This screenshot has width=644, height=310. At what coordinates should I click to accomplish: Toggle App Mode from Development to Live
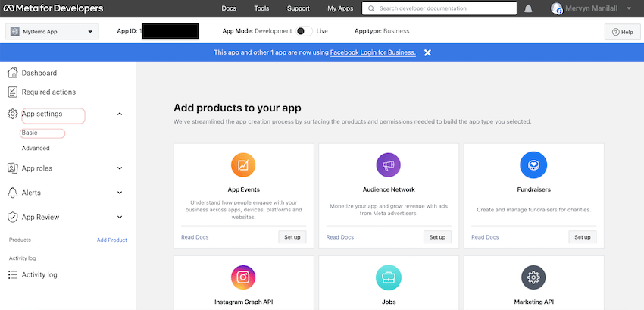pos(304,31)
